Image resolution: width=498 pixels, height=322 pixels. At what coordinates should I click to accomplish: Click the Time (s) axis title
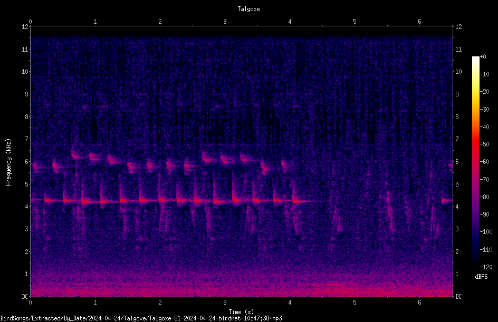241,312
